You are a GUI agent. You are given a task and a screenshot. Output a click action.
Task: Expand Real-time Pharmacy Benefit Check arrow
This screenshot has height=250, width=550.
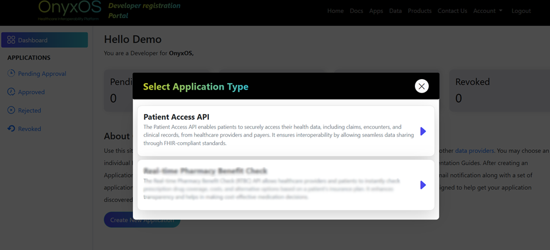click(x=423, y=185)
